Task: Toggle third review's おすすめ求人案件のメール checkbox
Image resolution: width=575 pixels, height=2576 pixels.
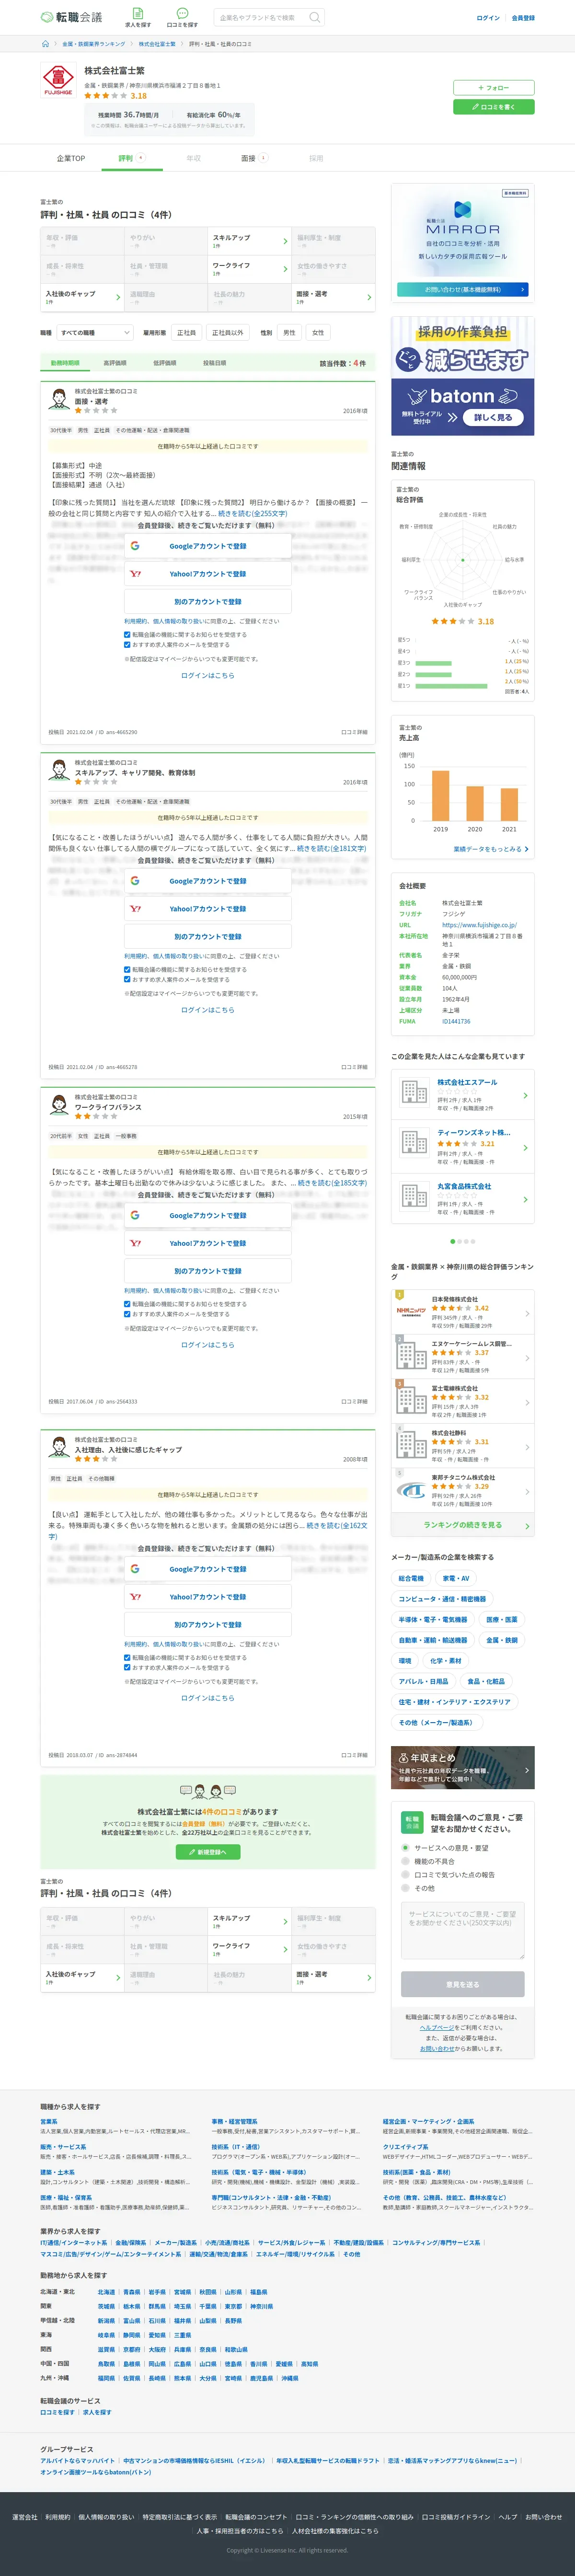Action: tap(127, 1314)
